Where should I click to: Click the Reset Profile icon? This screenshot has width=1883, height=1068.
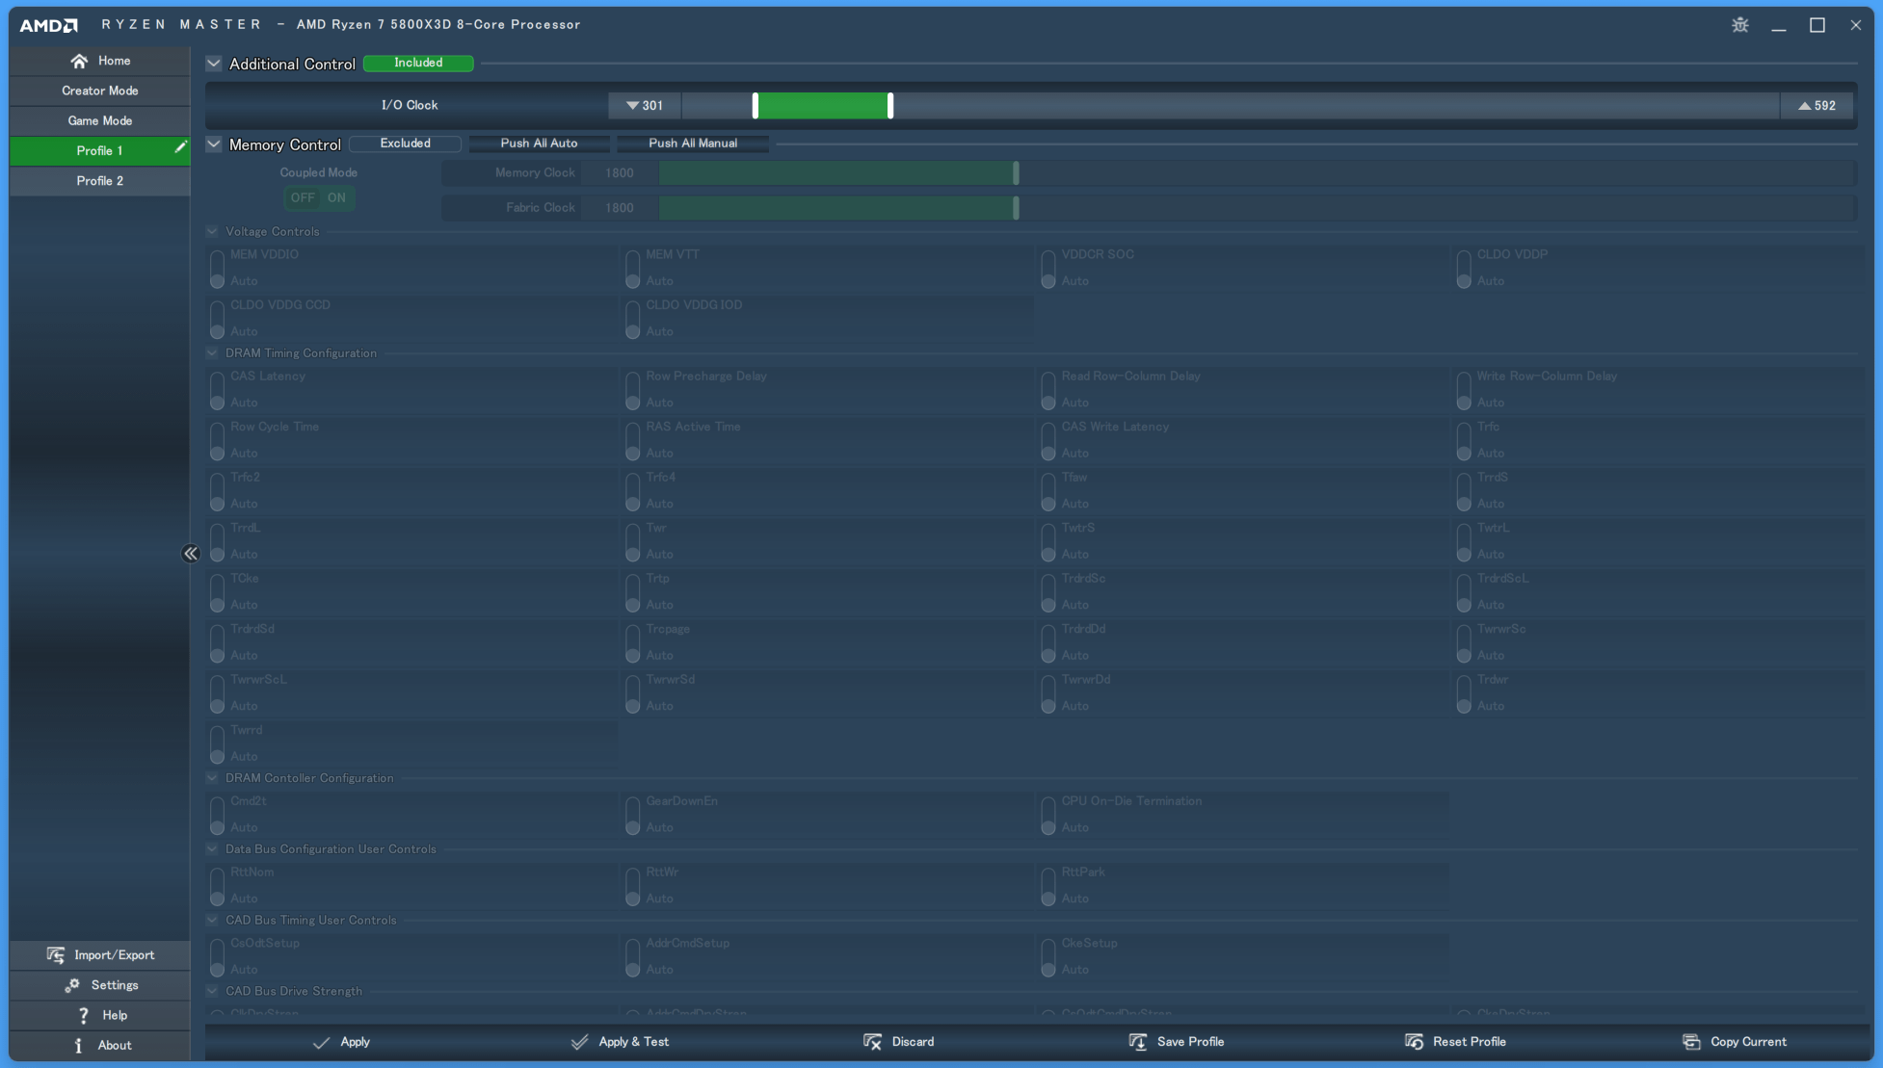click(1414, 1042)
